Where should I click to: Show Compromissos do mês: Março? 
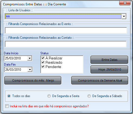coord(33,80)
